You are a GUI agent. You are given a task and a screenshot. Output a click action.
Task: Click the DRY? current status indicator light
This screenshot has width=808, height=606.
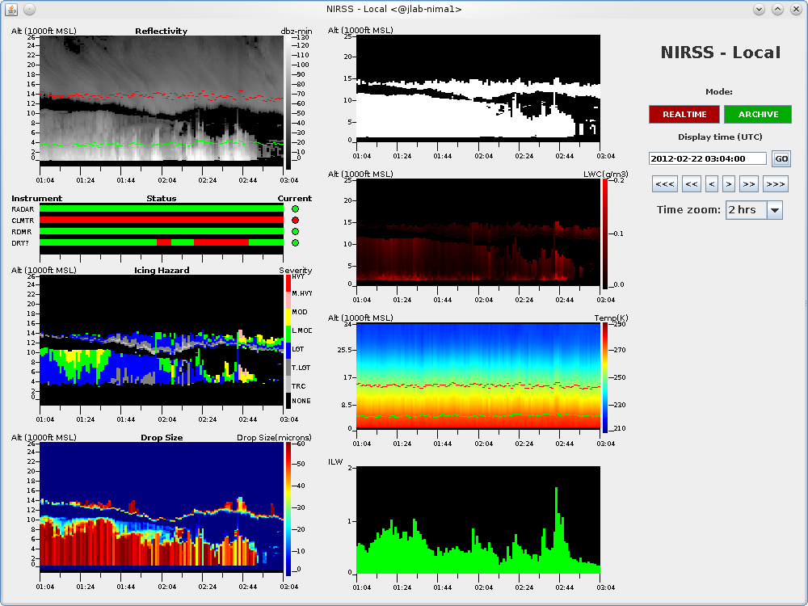pyautogui.click(x=295, y=242)
